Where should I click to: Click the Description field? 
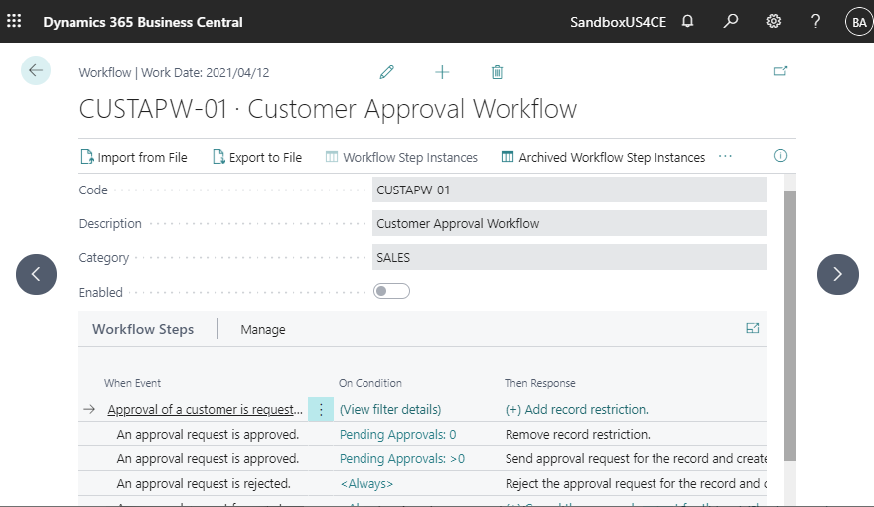click(x=569, y=223)
